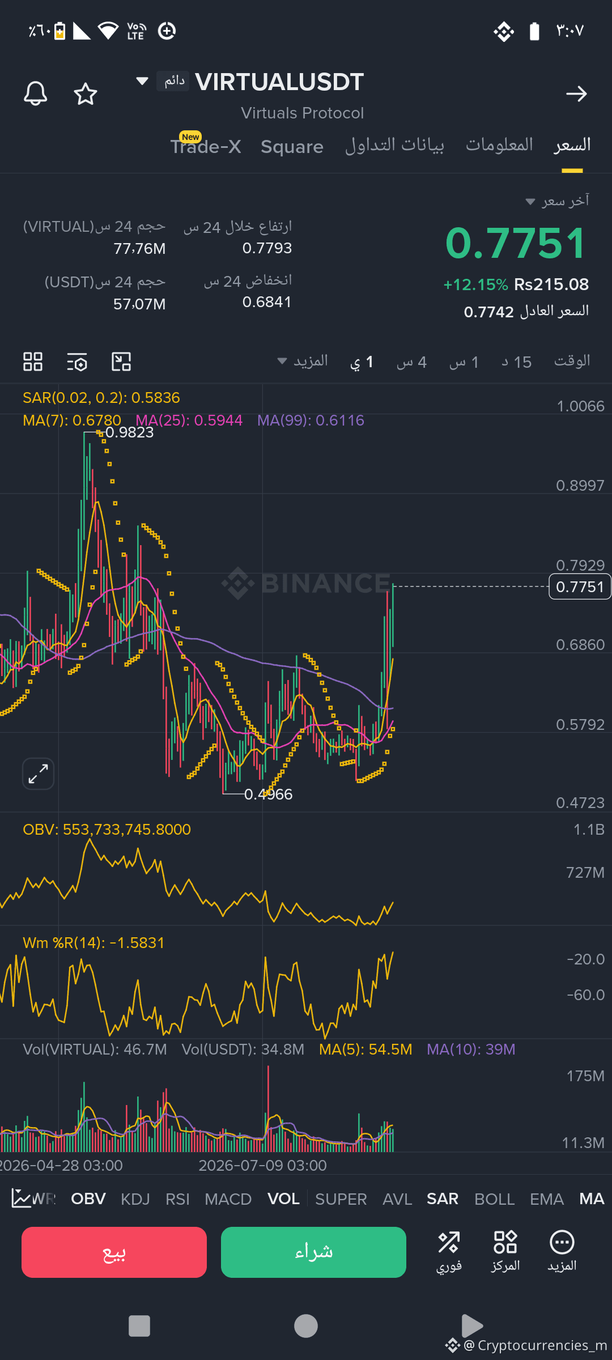Add VIRTUALUSDT to favorites with star
This screenshot has height=1360, width=612.
tap(86, 93)
